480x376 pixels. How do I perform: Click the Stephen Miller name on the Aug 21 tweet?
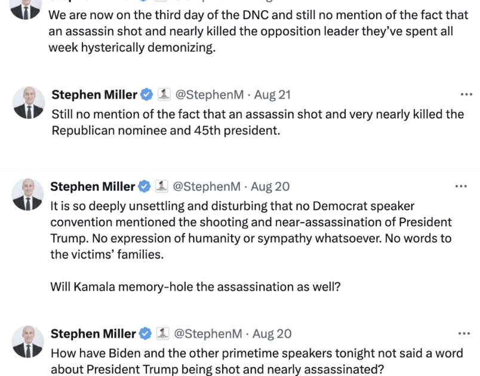tap(94, 95)
